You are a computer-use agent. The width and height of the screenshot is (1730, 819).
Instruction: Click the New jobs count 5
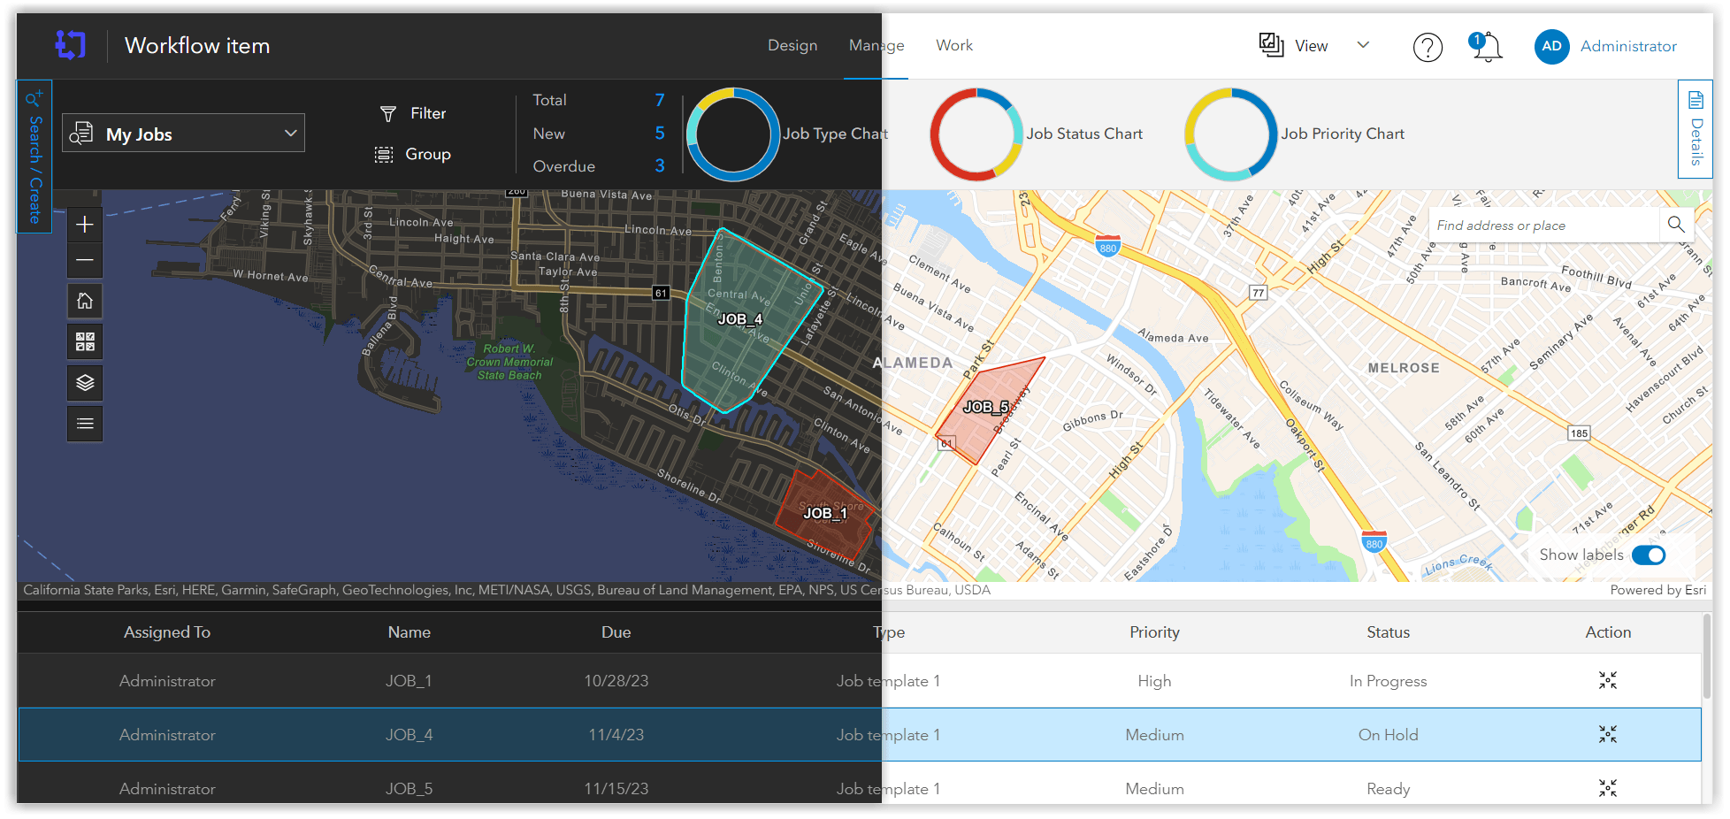tap(659, 133)
